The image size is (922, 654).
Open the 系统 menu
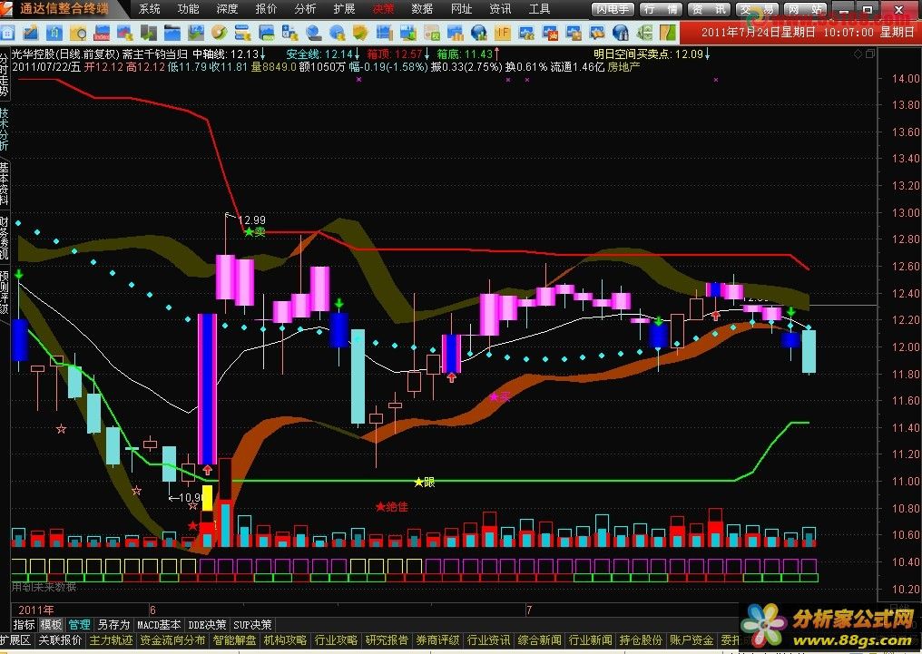(x=150, y=9)
